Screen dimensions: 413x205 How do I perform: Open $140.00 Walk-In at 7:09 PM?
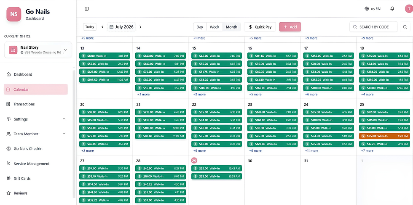(161, 55)
